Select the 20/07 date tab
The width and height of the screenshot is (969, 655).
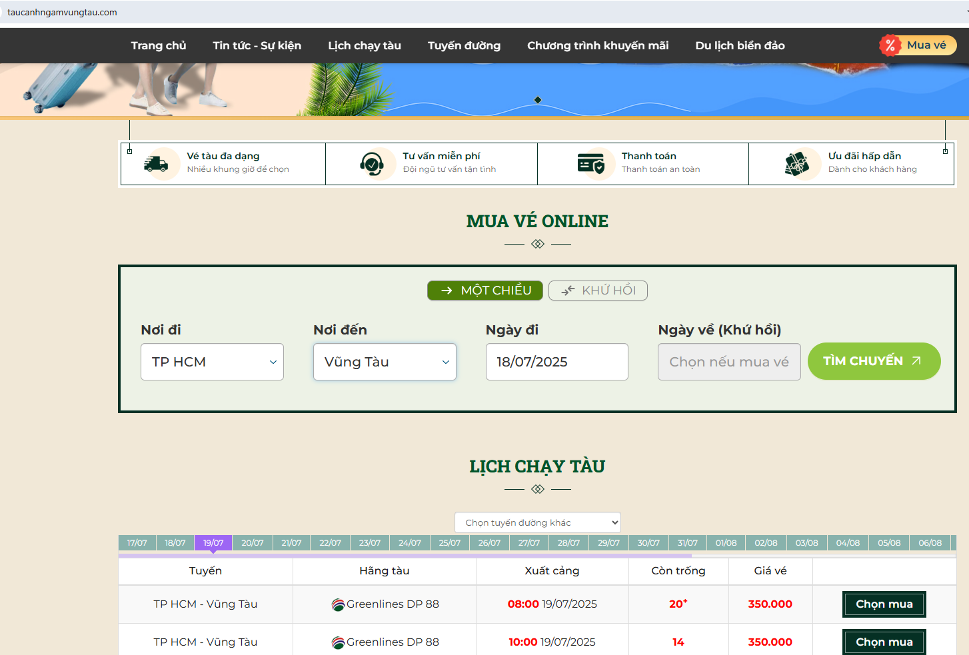(x=253, y=542)
